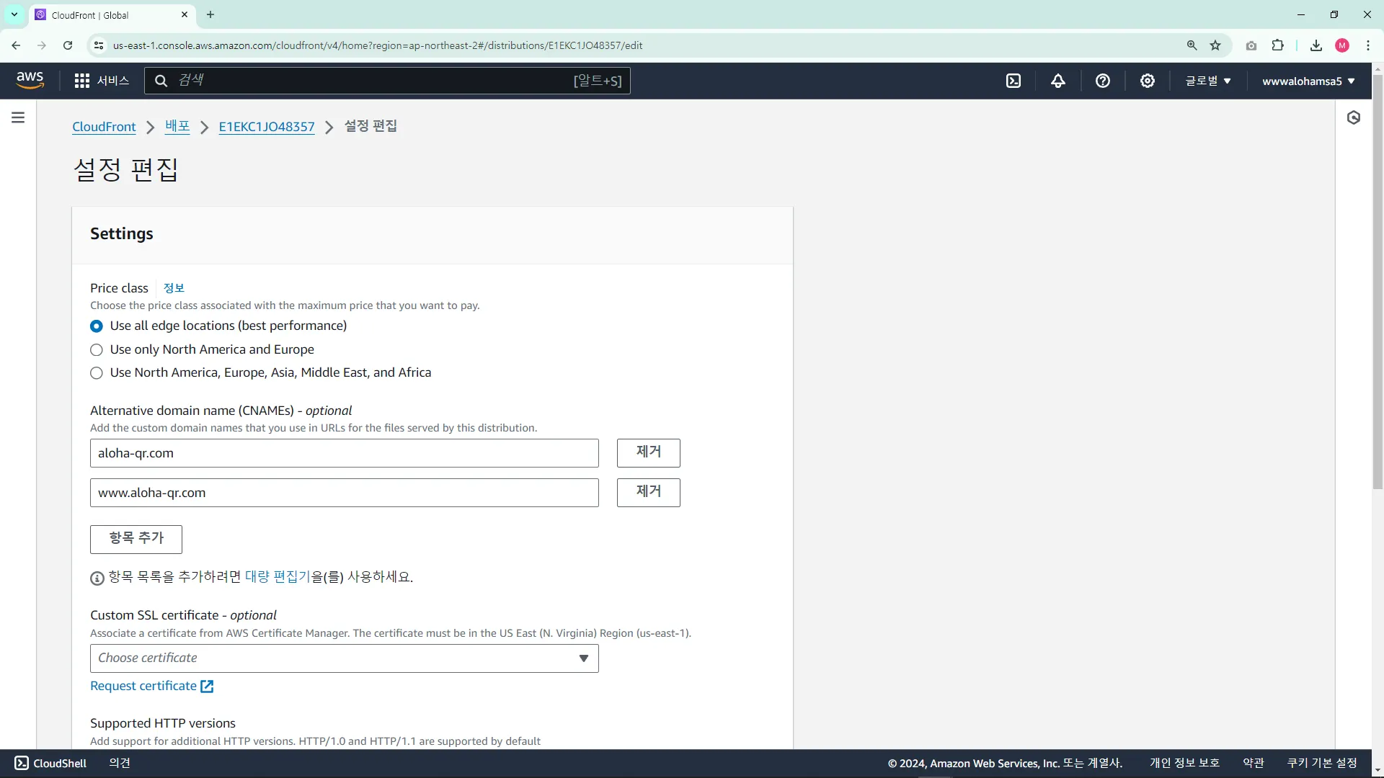Go to 배포 breadcrumb link
This screenshot has height=778, width=1384.
point(177,127)
